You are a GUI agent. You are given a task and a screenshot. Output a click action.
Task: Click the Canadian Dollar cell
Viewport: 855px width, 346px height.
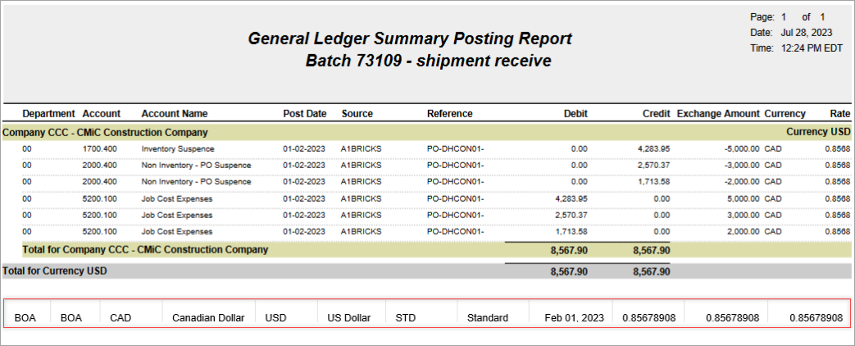208,317
